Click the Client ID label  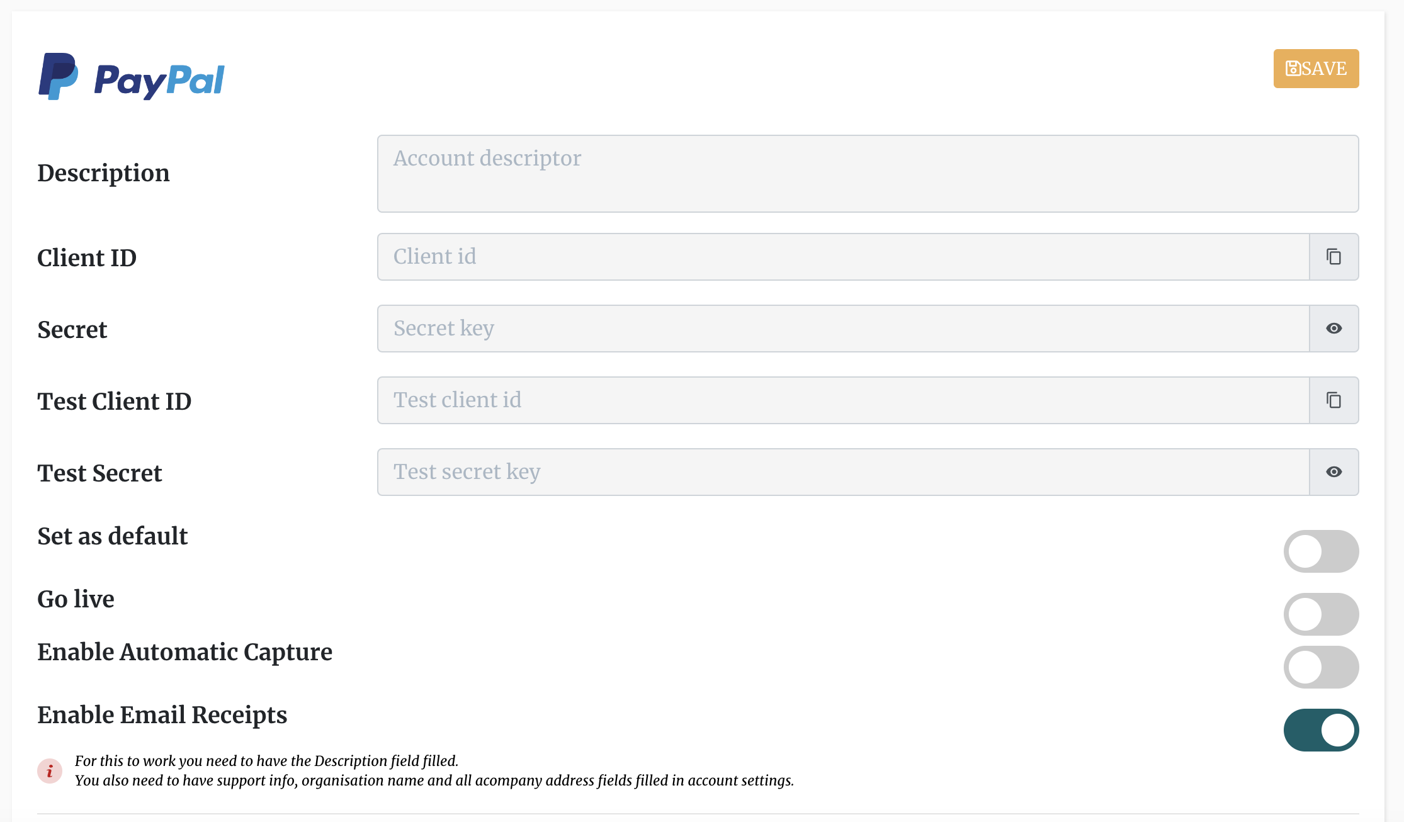tap(87, 258)
